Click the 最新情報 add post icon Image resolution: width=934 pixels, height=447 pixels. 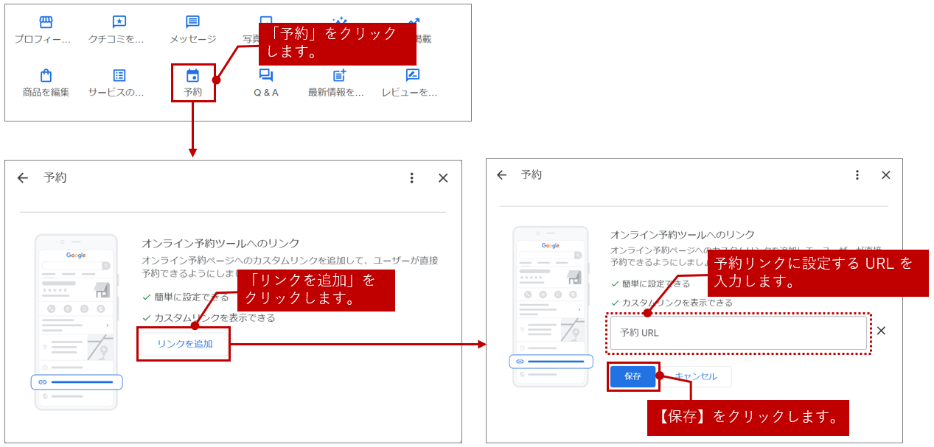339,76
